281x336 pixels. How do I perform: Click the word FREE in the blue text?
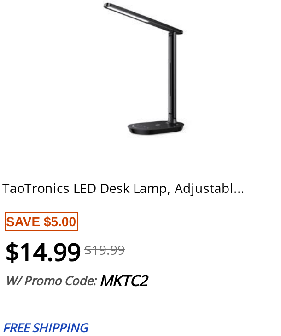(17, 328)
